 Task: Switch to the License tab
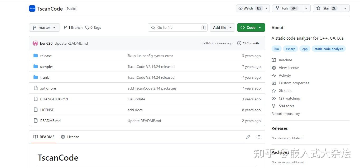point(70,137)
